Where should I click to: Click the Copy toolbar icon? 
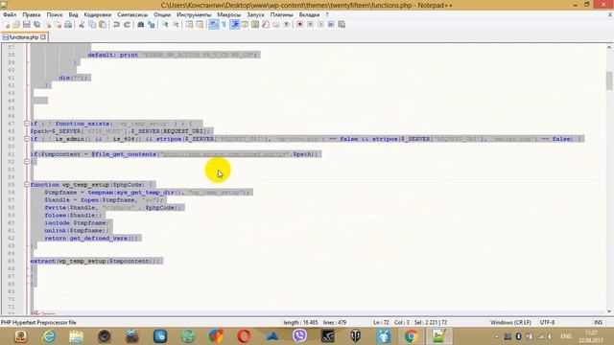coord(92,25)
